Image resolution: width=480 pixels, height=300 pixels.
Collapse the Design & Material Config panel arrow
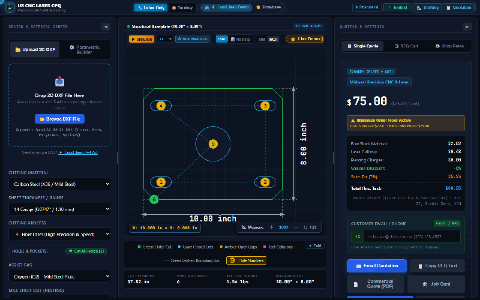coord(106,26)
